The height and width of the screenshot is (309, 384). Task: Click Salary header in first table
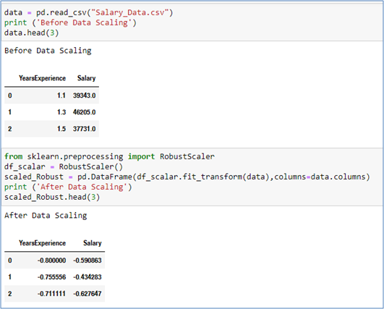[x=87, y=78]
